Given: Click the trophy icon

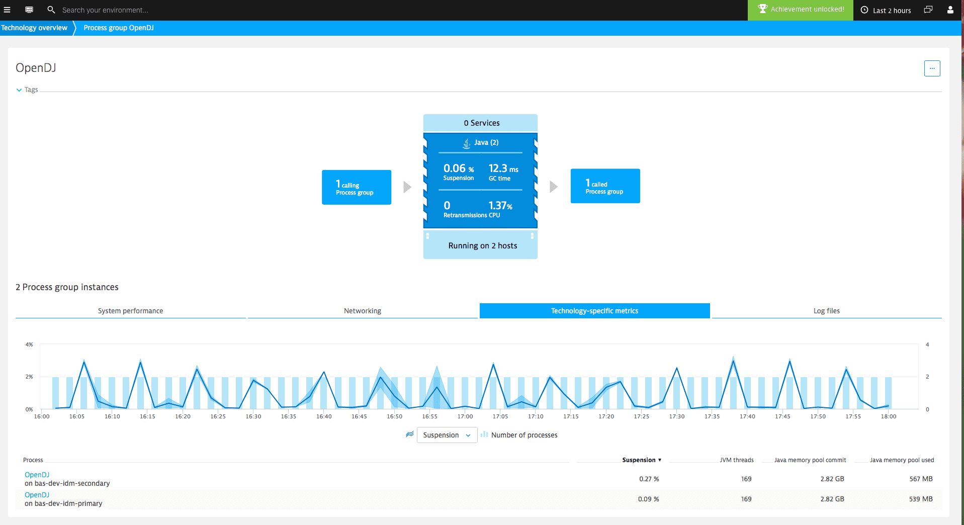Looking at the screenshot, I should click(x=763, y=9).
